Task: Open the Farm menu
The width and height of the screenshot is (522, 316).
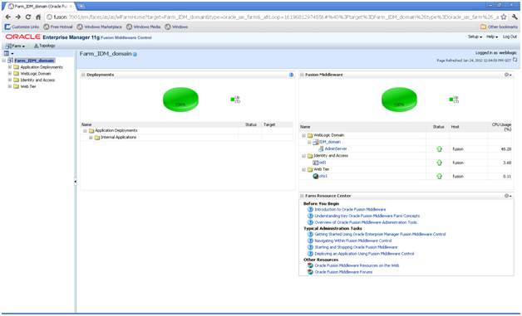Action: point(15,46)
